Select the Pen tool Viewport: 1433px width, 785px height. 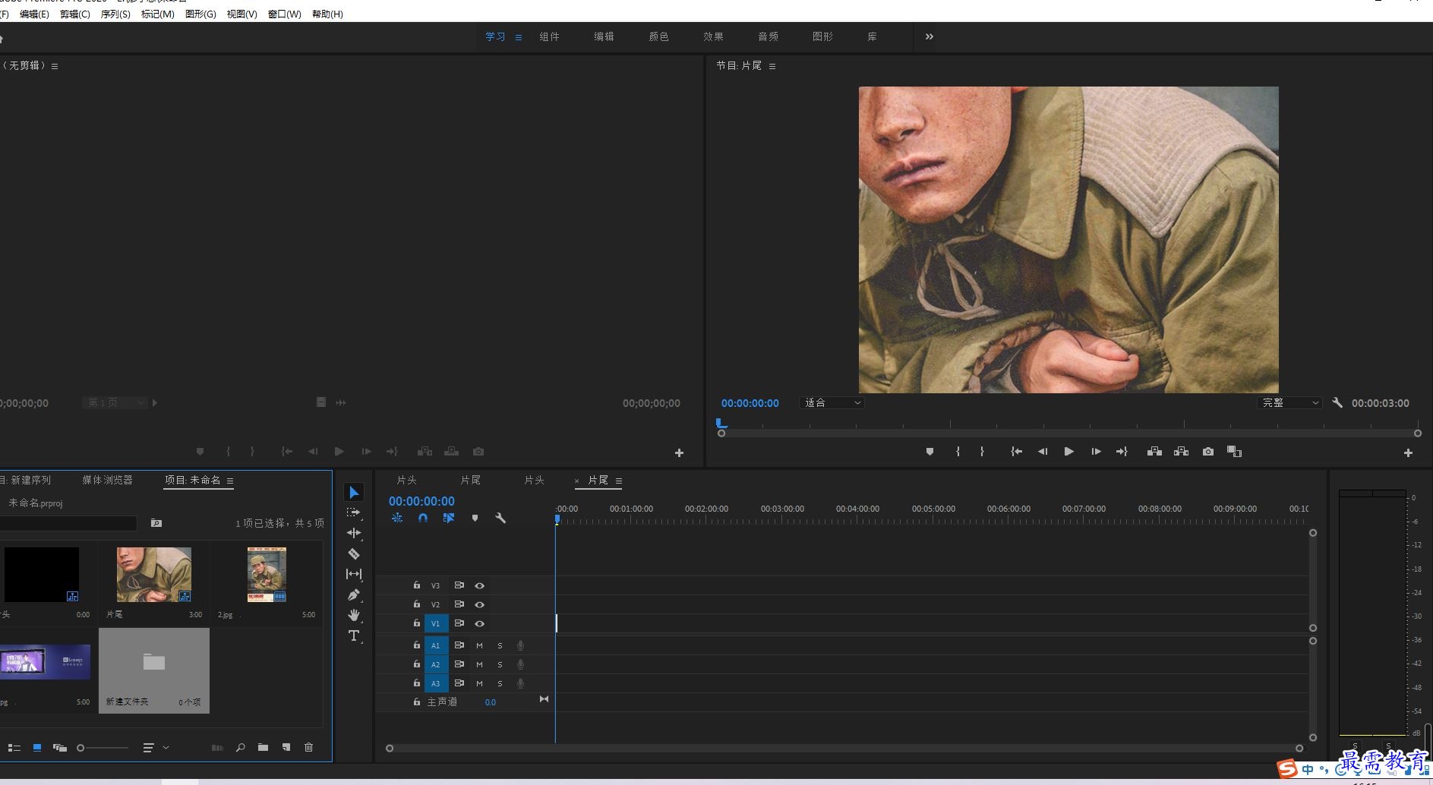(354, 594)
